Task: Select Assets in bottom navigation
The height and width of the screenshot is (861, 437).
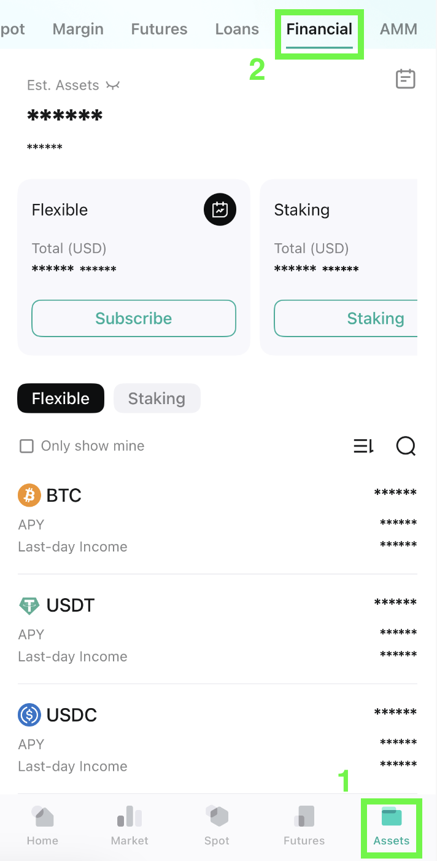Action: click(391, 825)
